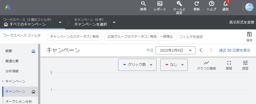Open the reports (レポート) icon
Screen dimensions: 256x104
pos(160,6)
